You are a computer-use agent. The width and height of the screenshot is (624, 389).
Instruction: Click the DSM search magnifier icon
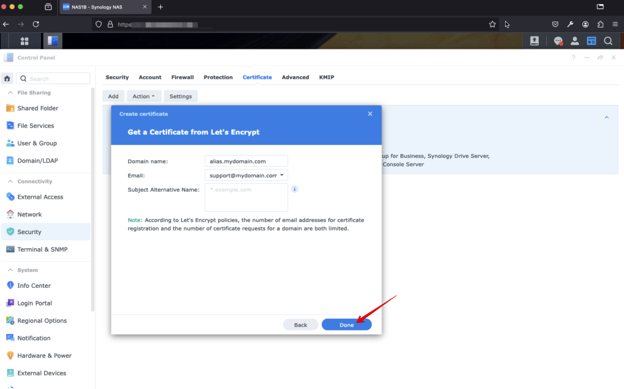click(608, 41)
